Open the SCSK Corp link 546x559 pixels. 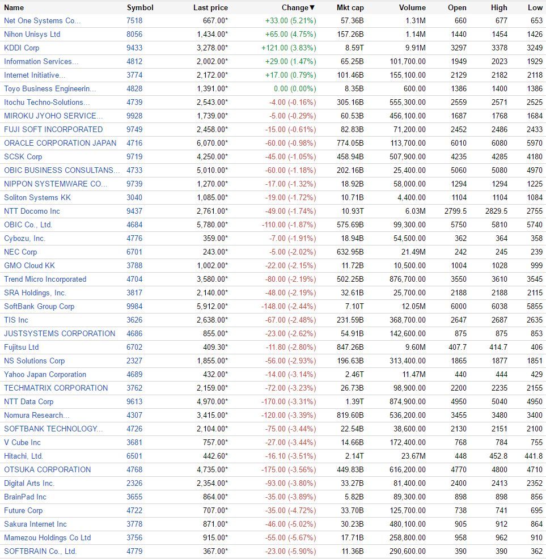coord(23,156)
